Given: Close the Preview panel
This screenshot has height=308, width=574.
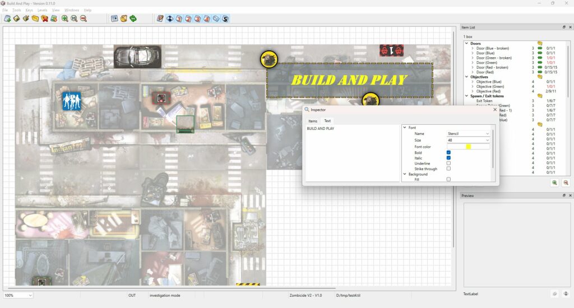Looking at the screenshot, I should [570, 195].
